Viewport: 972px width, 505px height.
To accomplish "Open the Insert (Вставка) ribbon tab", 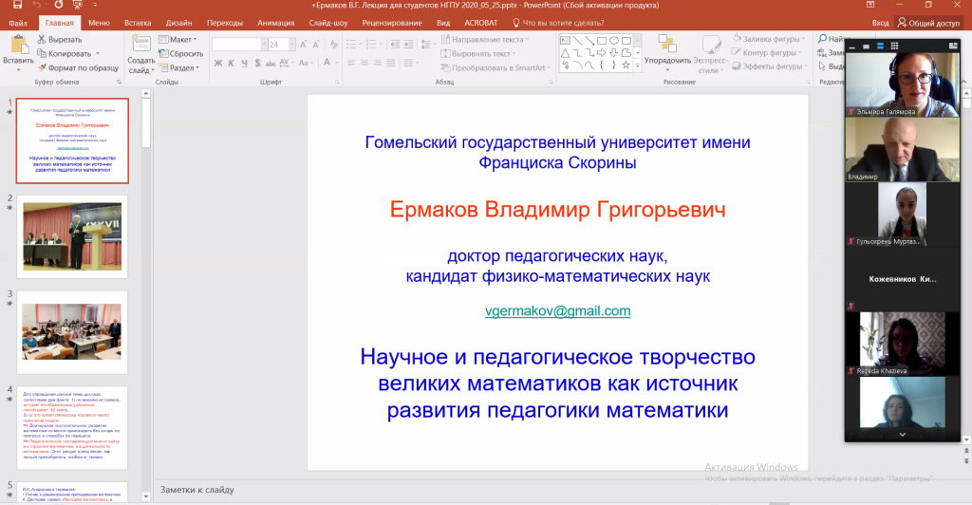I will 138,22.
